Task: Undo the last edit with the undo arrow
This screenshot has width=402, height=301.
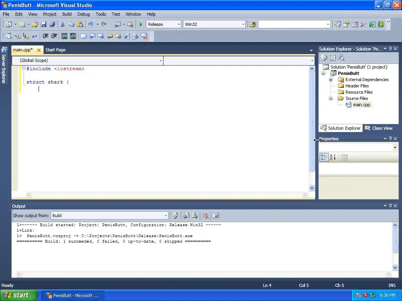Action: [91, 24]
